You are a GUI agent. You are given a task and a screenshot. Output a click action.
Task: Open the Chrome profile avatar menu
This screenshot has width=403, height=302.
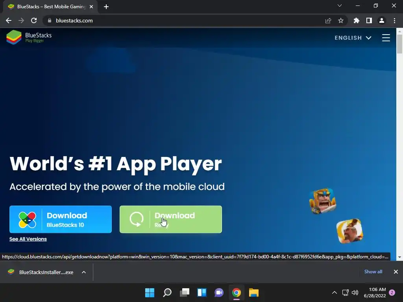382,20
